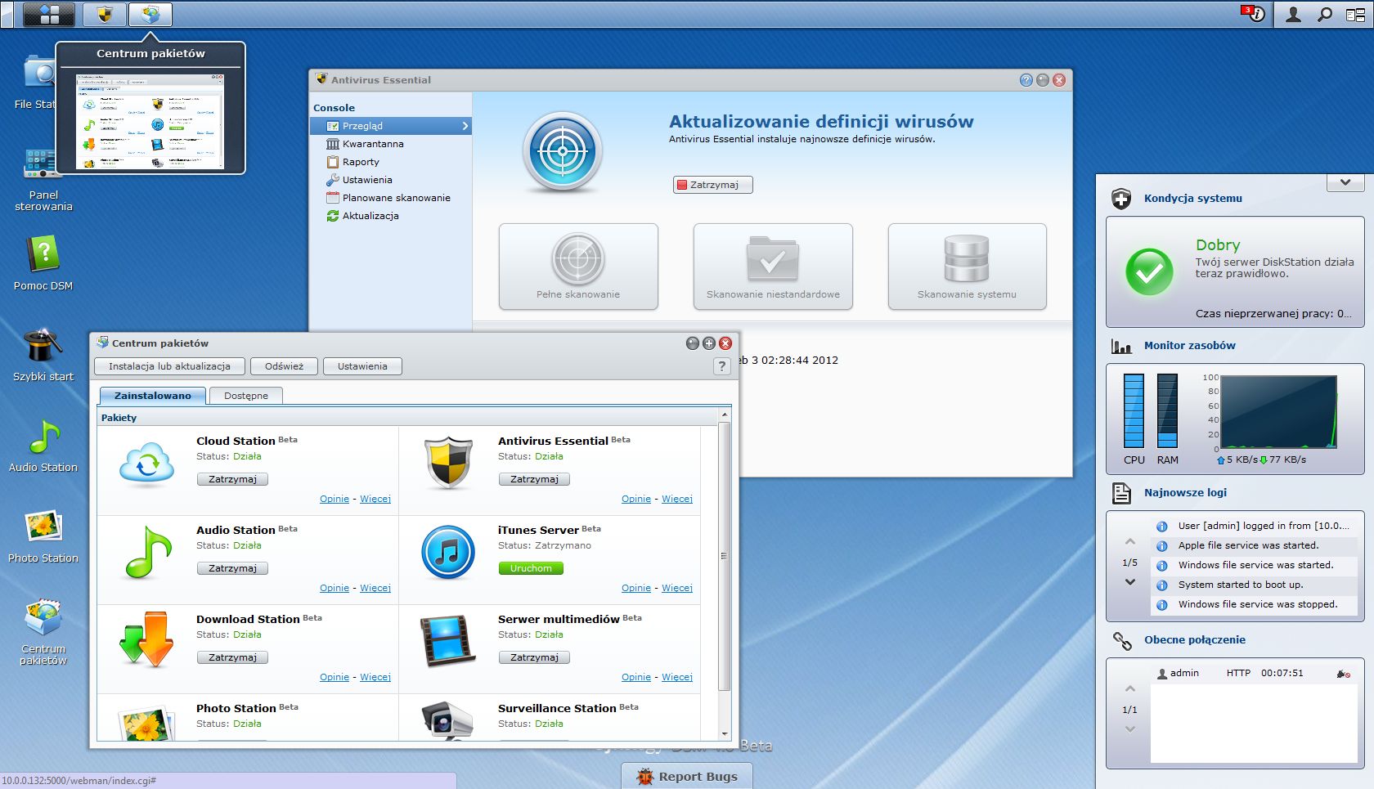Click the Skanowanie niestandardowe button
The image size is (1374, 789).
(773, 267)
